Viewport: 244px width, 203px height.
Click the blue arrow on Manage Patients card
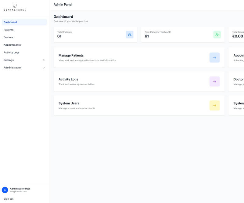pos(214,58)
